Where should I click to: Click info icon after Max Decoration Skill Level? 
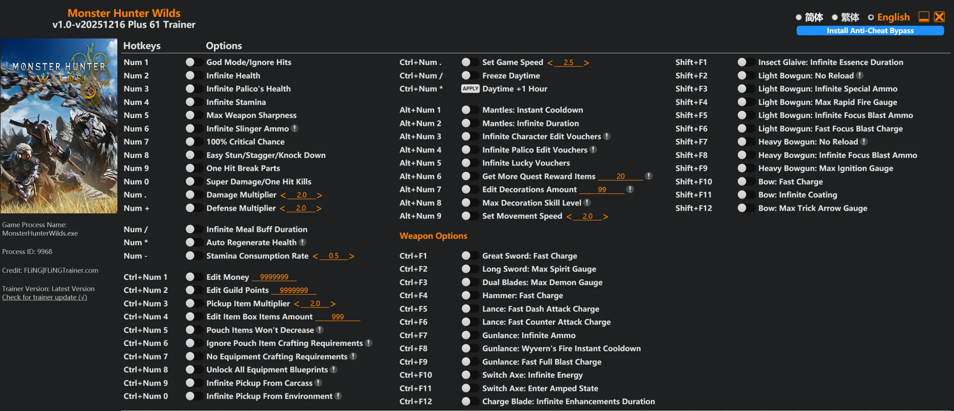tap(587, 203)
